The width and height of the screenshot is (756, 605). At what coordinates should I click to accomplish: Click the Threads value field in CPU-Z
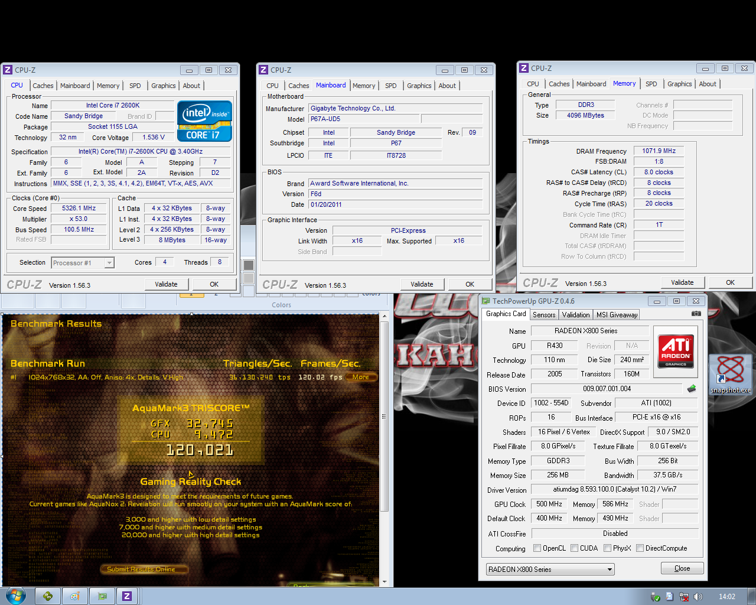tap(220, 262)
